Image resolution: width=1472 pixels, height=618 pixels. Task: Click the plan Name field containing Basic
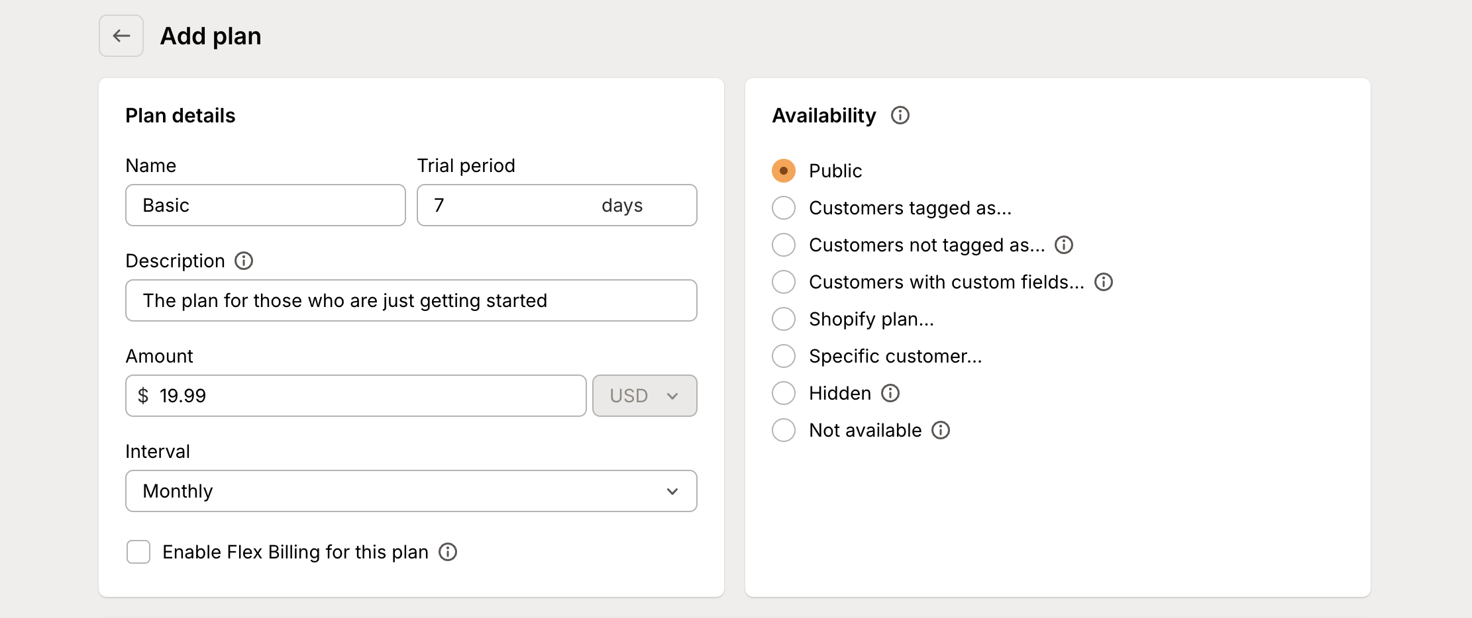(x=264, y=205)
